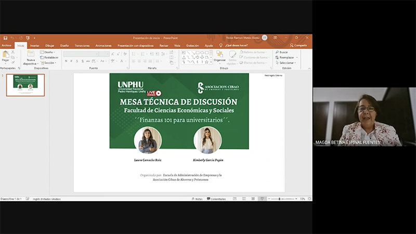
Task: Select the right arrow shape in gallery
Action: click(198, 57)
